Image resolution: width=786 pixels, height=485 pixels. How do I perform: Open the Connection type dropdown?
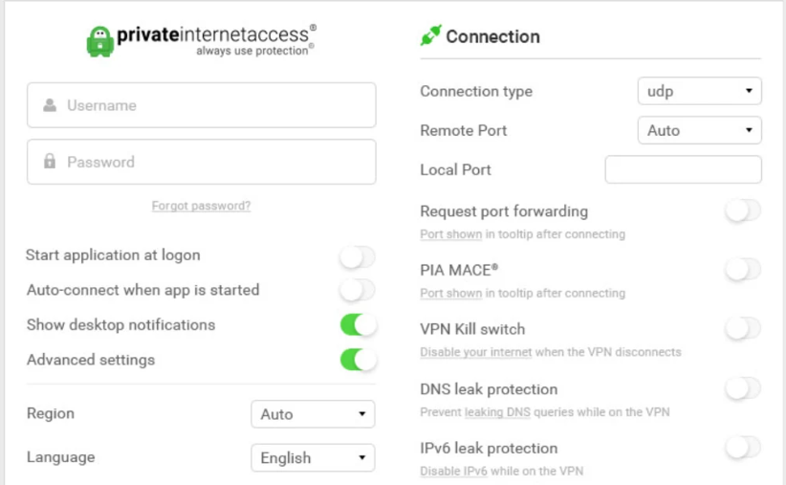tap(700, 91)
